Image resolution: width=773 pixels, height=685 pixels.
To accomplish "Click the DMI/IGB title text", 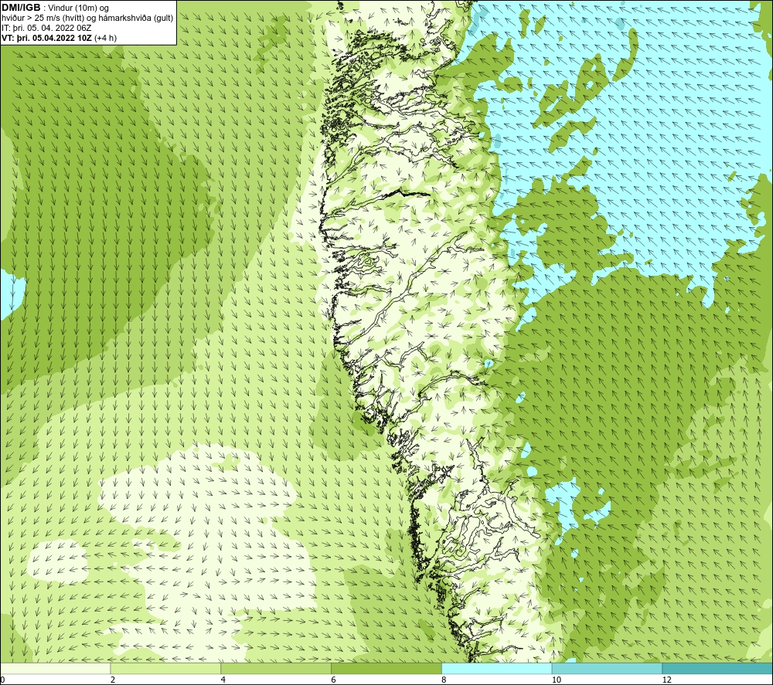I will (x=21, y=8).
